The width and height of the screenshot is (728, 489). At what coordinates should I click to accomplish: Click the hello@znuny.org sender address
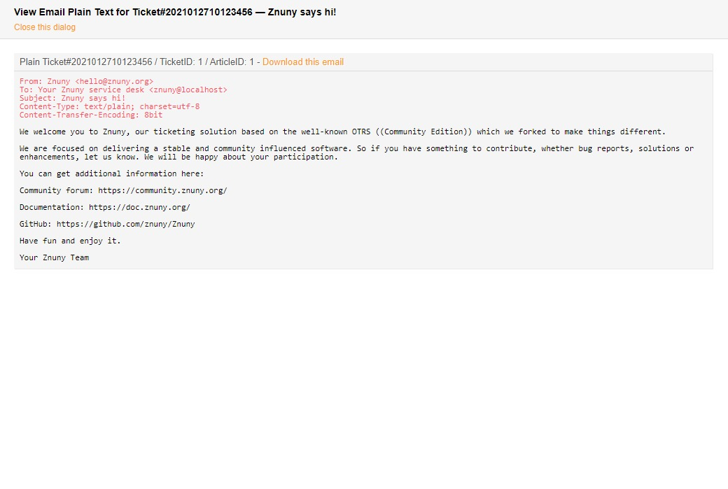click(114, 82)
